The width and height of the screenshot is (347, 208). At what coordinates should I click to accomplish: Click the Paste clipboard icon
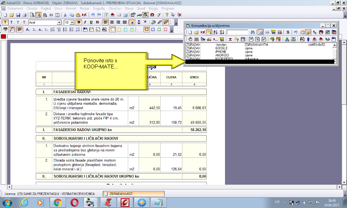click(x=78, y=15)
